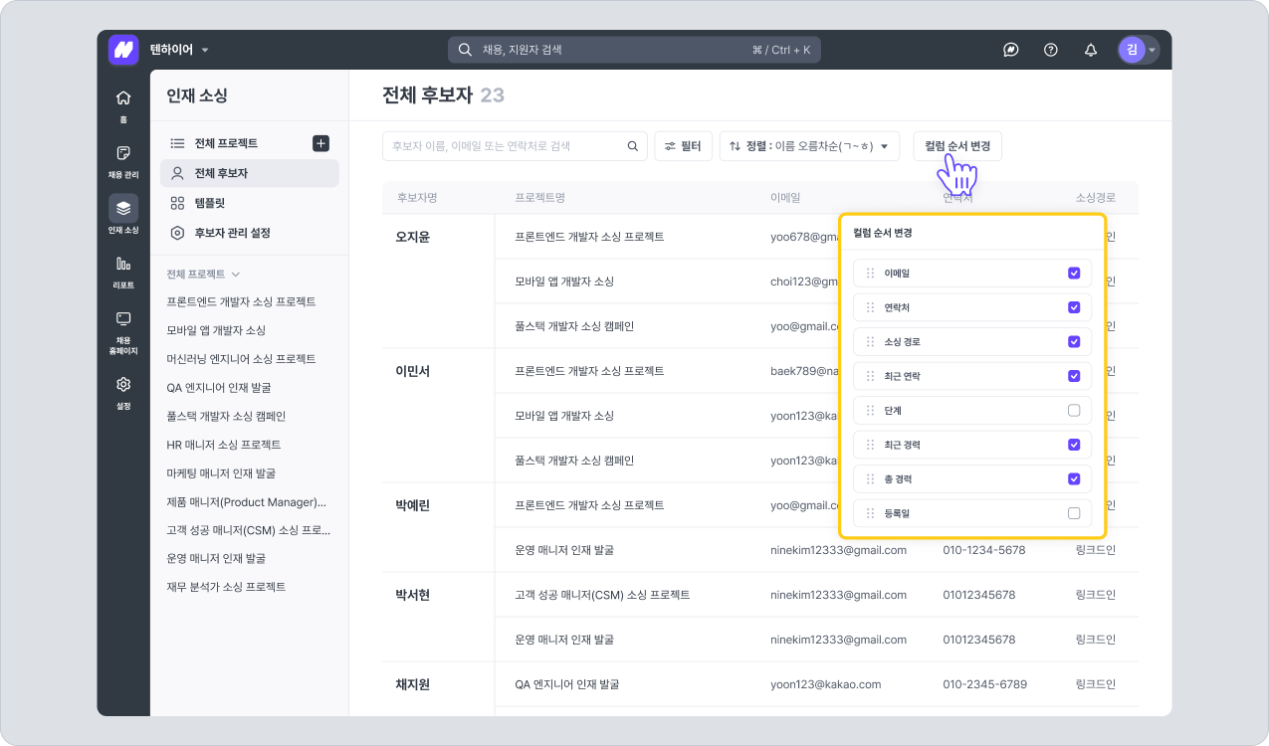Screen dimensions: 1269x746
Task: Open the 텐하이어 workspace dropdown
Action: tap(180, 50)
